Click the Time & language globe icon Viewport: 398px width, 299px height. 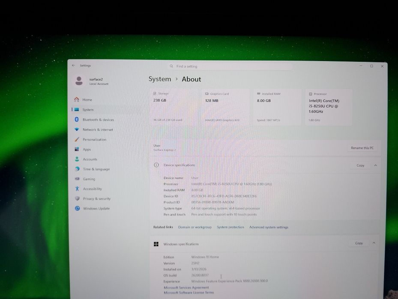(x=77, y=169)
